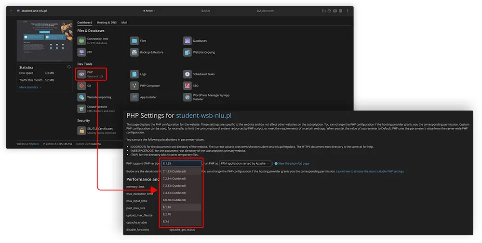The image size is (482, 243).
Task: Click the sliders settings icon in domain header
Action: click(x=341, y=11)
